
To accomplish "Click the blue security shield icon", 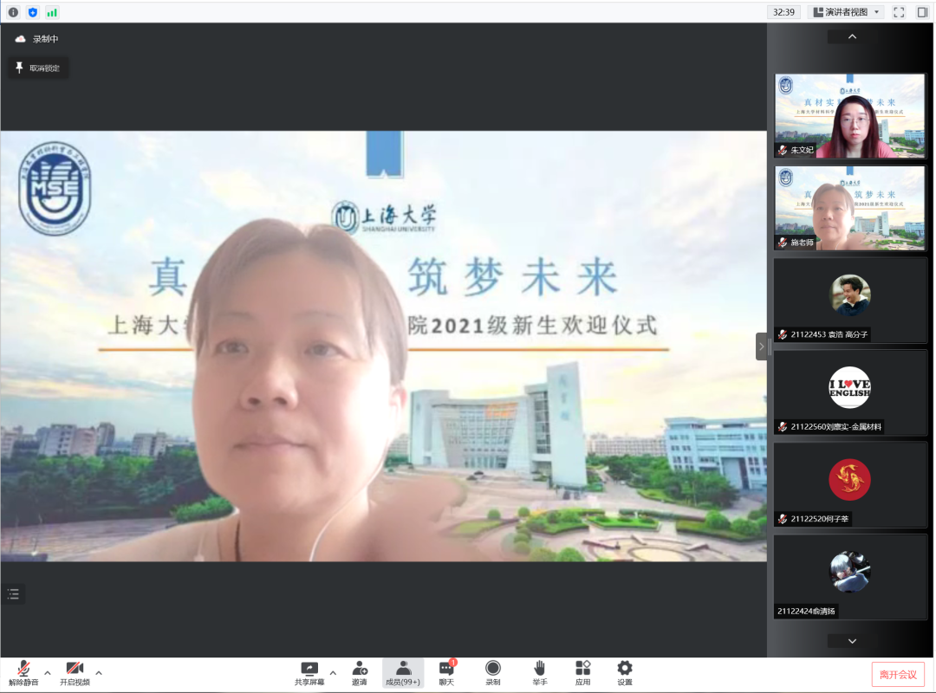I will point(33,12).
